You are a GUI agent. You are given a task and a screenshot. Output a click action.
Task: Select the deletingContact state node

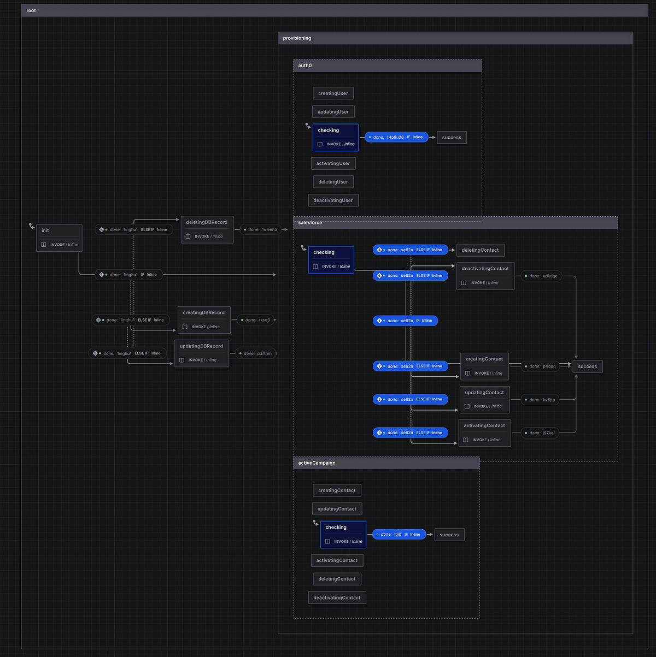tap(481, 250)
